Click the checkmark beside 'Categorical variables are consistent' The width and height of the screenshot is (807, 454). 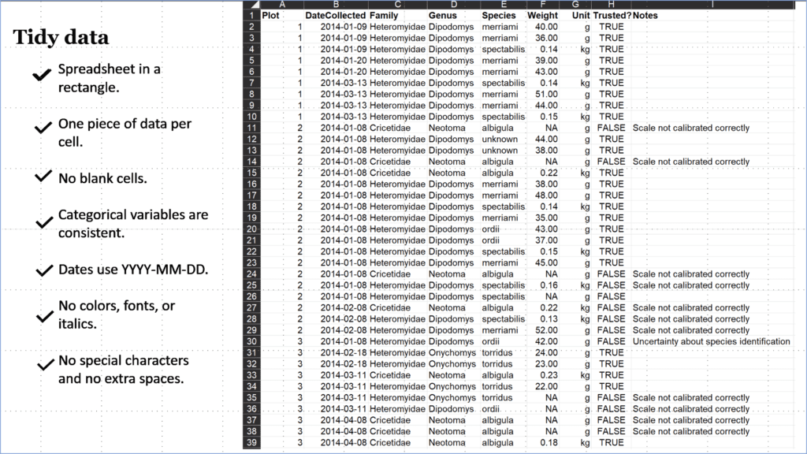[x=43, y=221]
